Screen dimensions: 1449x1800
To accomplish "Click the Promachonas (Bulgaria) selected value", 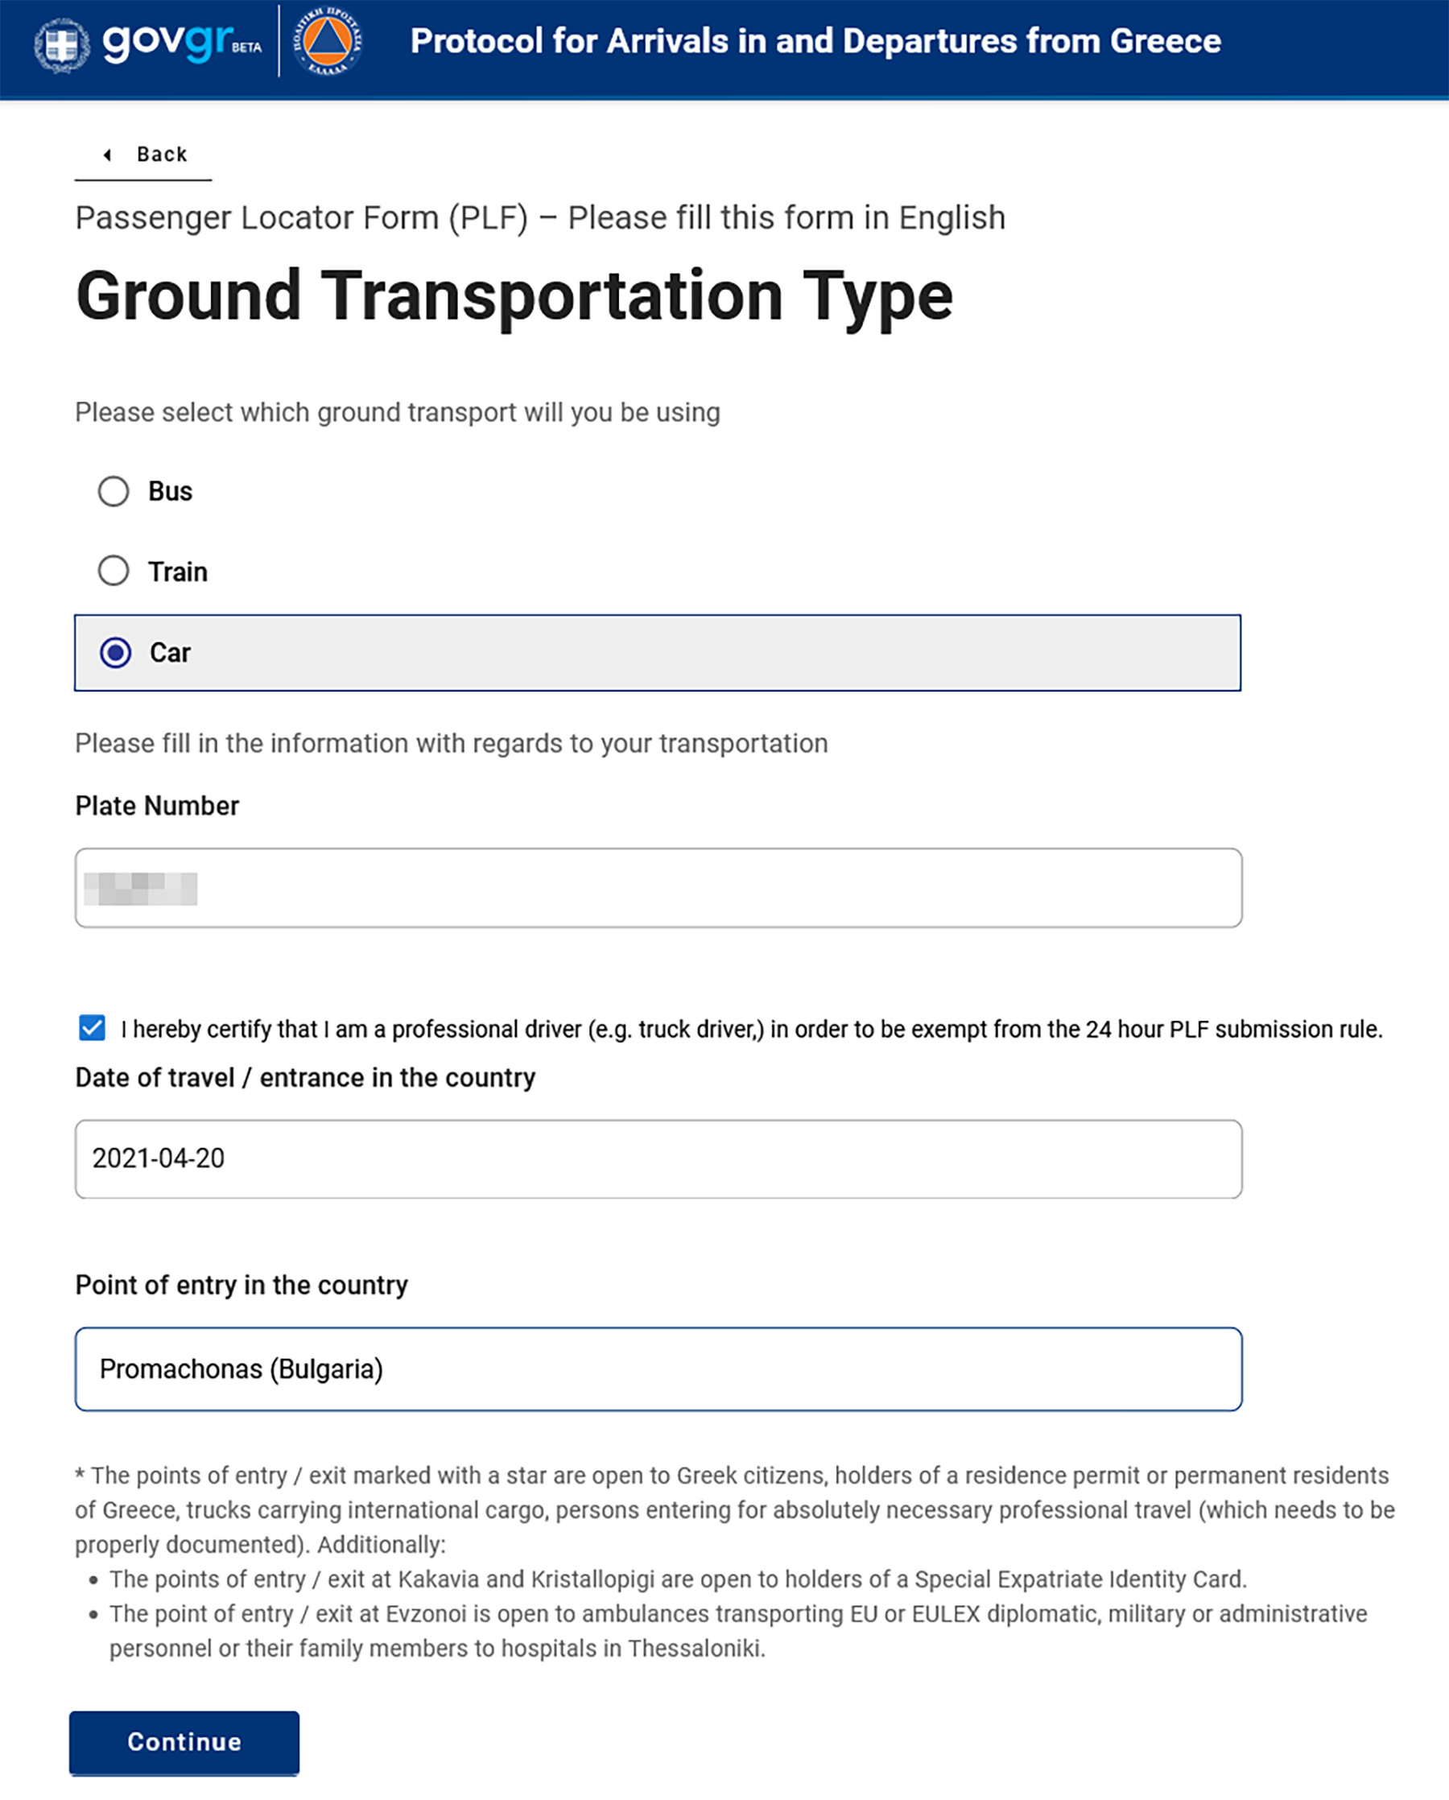I will point(242,1369).
